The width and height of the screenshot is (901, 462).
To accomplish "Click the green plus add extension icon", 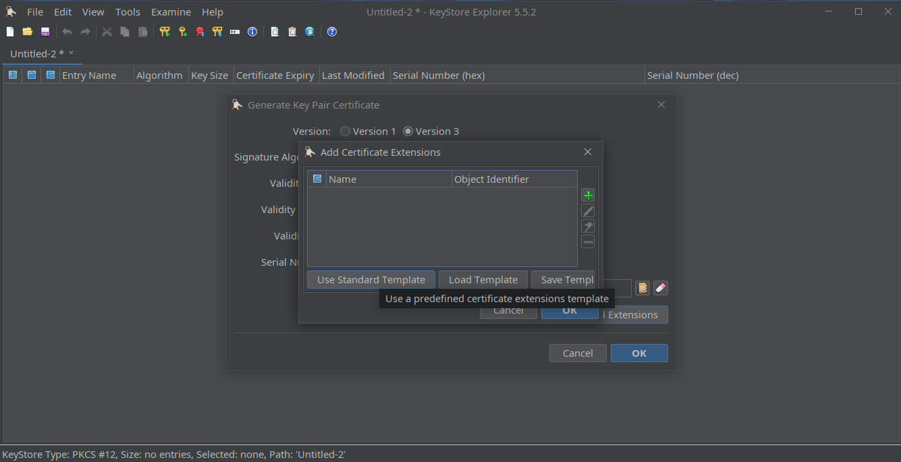I will pos(588,196).
